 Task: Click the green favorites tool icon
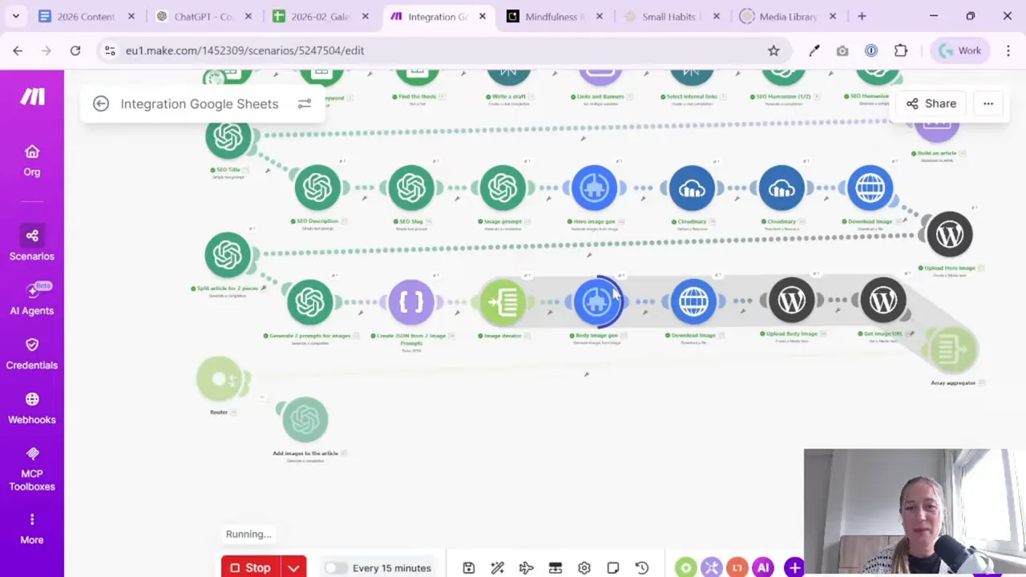[x=685, y=568]
